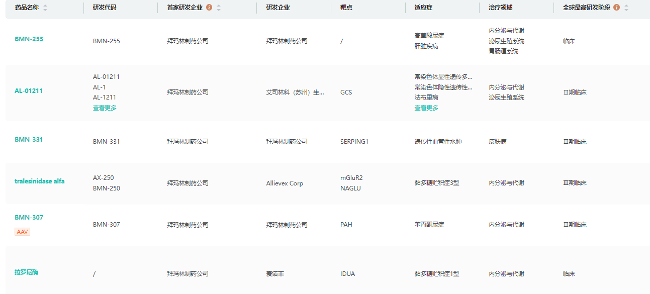
Task: Click the 研发企业 column header
Action: (278, 8)
